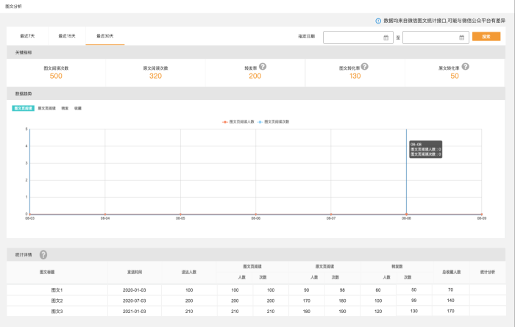This screenshot has width=515, height=327.
Task: Click the blue info icon in notice
Action: [378, 21]
